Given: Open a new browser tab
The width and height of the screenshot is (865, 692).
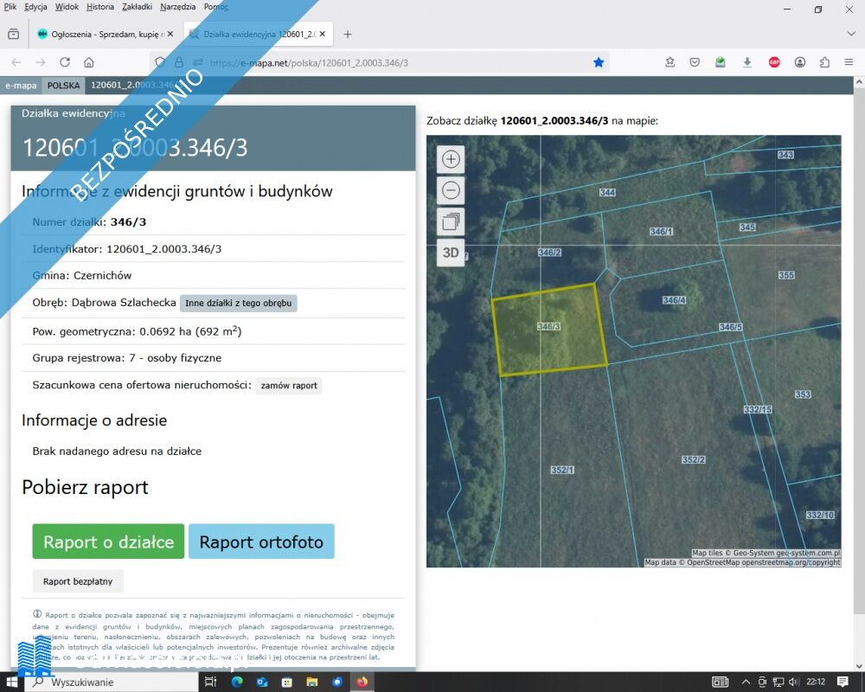Looking at the screenshot, I should tap(348, 35).
